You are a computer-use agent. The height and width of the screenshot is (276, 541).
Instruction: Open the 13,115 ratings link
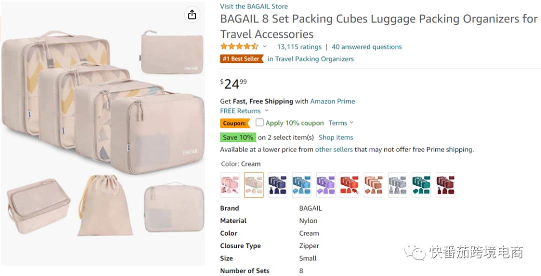[x=299, y=47]
